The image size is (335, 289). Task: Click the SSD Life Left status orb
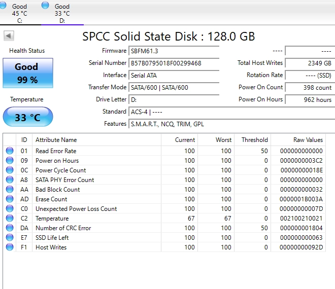(10, 237)
